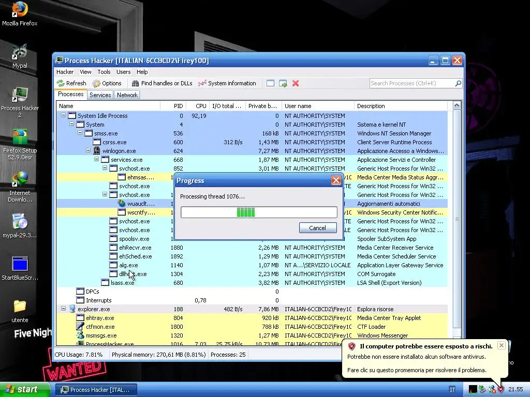The height and width of the screenshot is (397, 530).
Task: Select the msmsgs.exe messenger icon
Action: (x=80, y=335)
